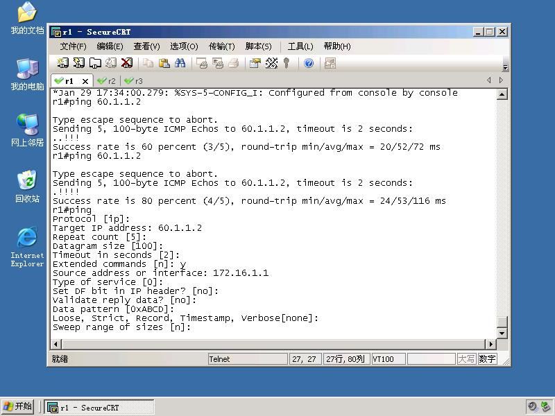Click the grayed SecureFX toolbar icon
The image size is (555, 416).
click(x=330, y=63)
